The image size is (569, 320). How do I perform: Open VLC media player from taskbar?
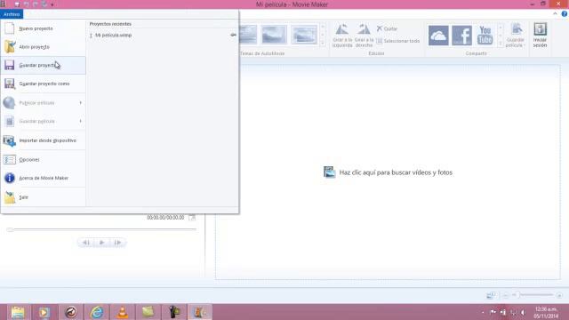(x=123, y=312)
